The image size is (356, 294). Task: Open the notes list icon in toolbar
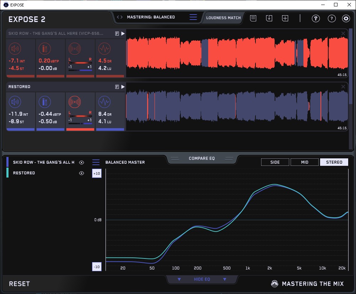click(x=253, y=18)
